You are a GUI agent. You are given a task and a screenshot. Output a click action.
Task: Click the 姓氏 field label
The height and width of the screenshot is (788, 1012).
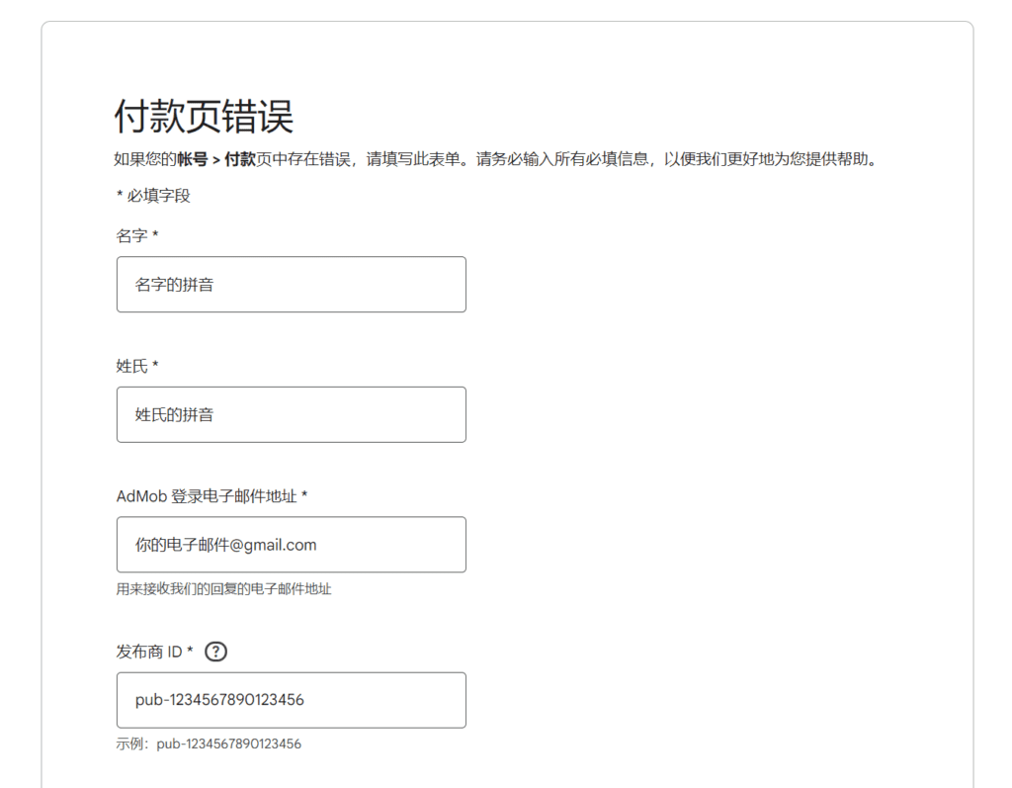click(131, 366)
